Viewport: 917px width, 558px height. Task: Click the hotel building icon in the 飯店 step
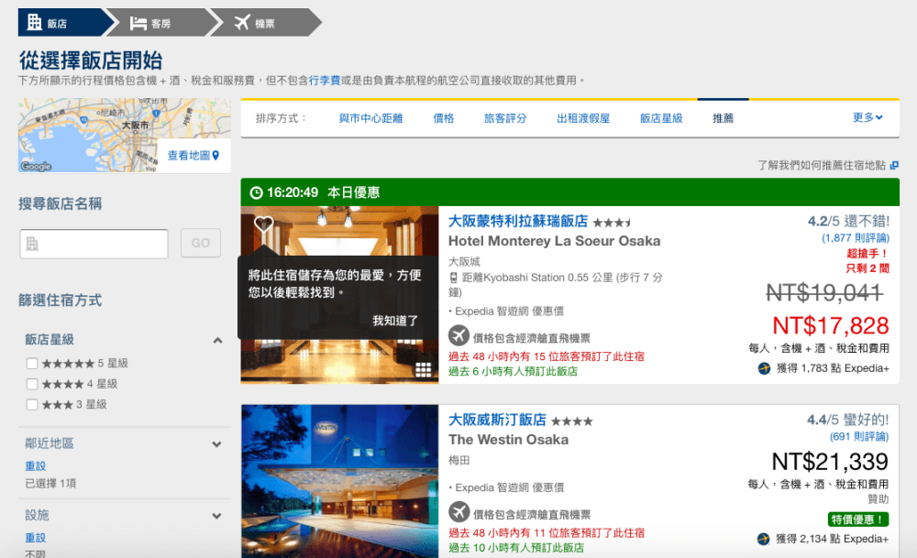point(35,22)
